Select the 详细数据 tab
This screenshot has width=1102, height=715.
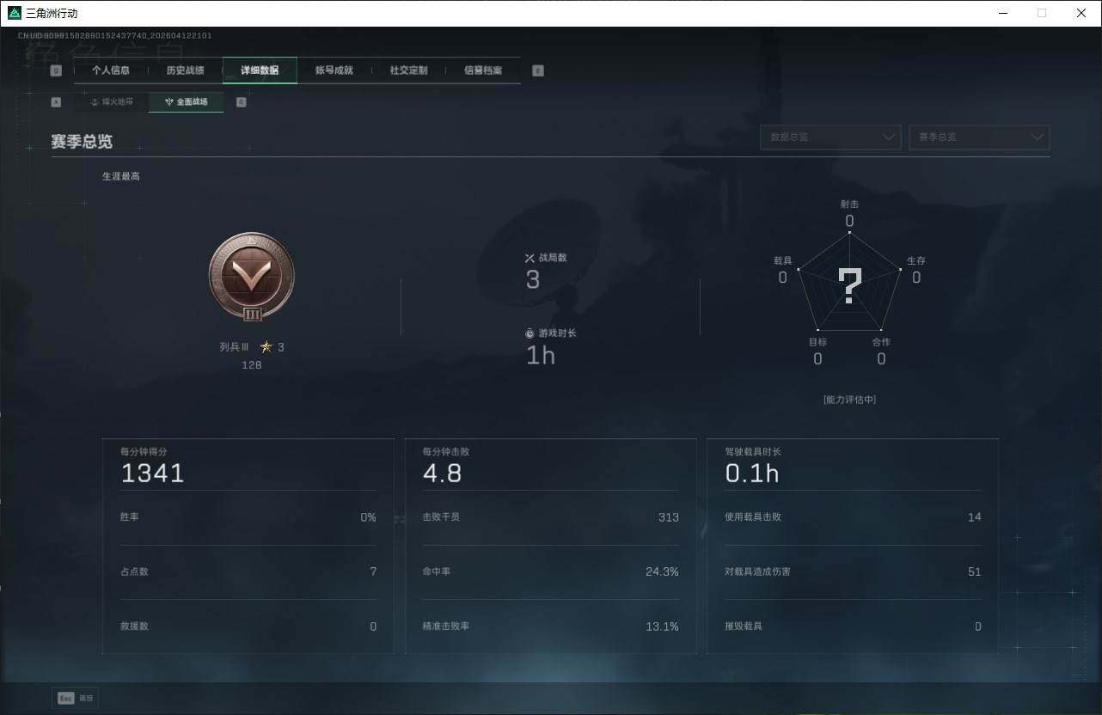[260, 70]
